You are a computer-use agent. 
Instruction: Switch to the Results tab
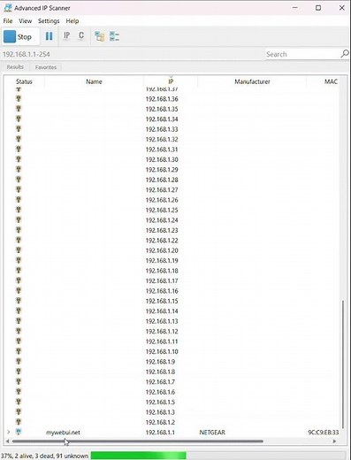pyautogui.click(x=15, y=67)
